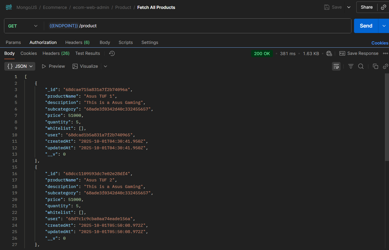
Task: Open the dropdown arrow next to Send
Action: [x=384, y=26]
